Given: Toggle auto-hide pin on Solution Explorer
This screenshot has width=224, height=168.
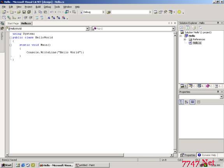Looking at the screenshot, I should [x=218, y=23].
